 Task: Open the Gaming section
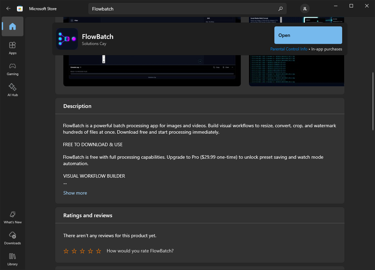(13, 69)
